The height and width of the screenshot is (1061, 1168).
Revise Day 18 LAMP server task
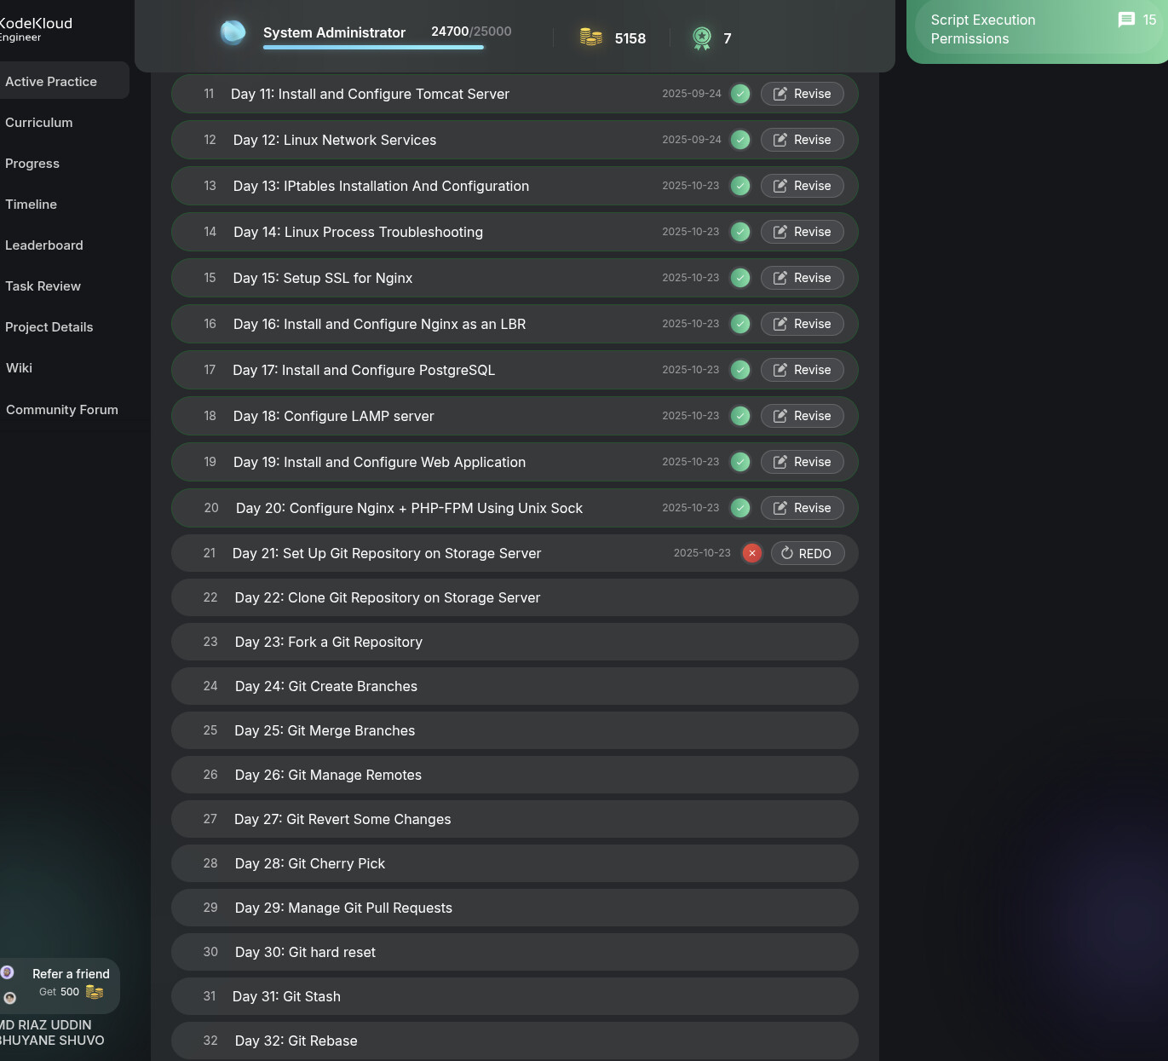tap(802, 416)
